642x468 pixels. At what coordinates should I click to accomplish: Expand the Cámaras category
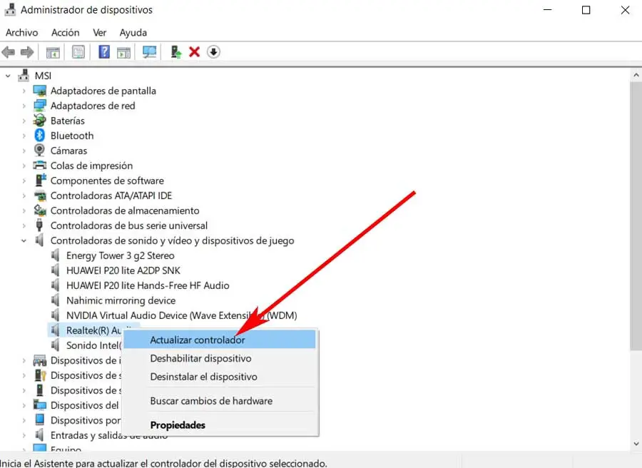pos(24,151)
